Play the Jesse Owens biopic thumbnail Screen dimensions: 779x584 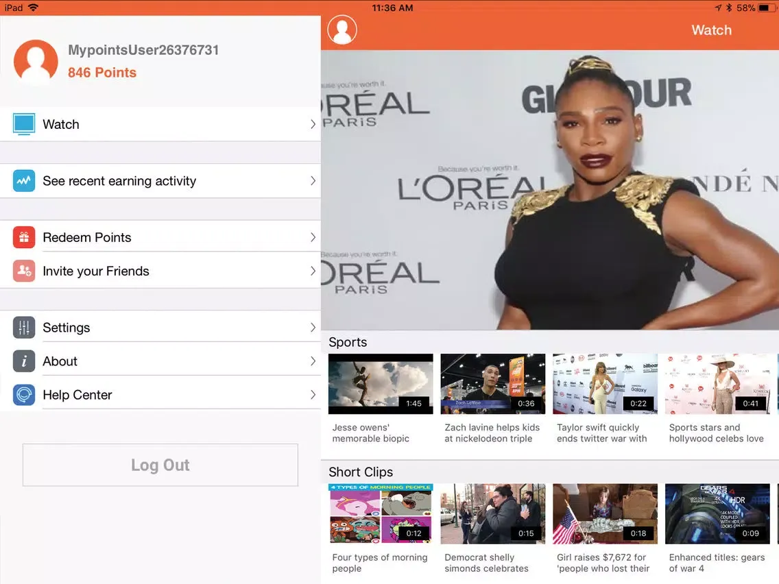click(381, 384)
